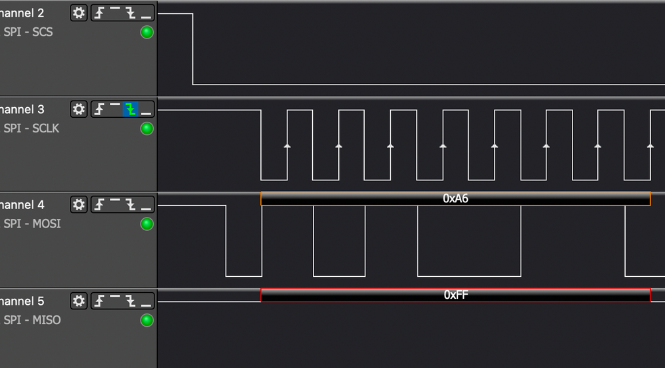Viewport: 665px width, 368px height.
Task: Click green indicator for SPI - MOSI
Action: coord(147,224)
